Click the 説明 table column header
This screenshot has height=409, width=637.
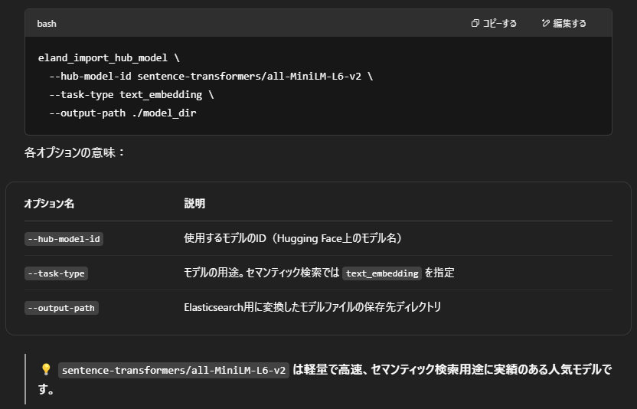[x=194, y=204]
